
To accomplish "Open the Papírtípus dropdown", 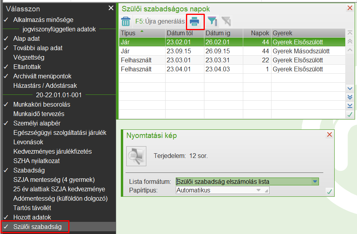I will point(259,190).
